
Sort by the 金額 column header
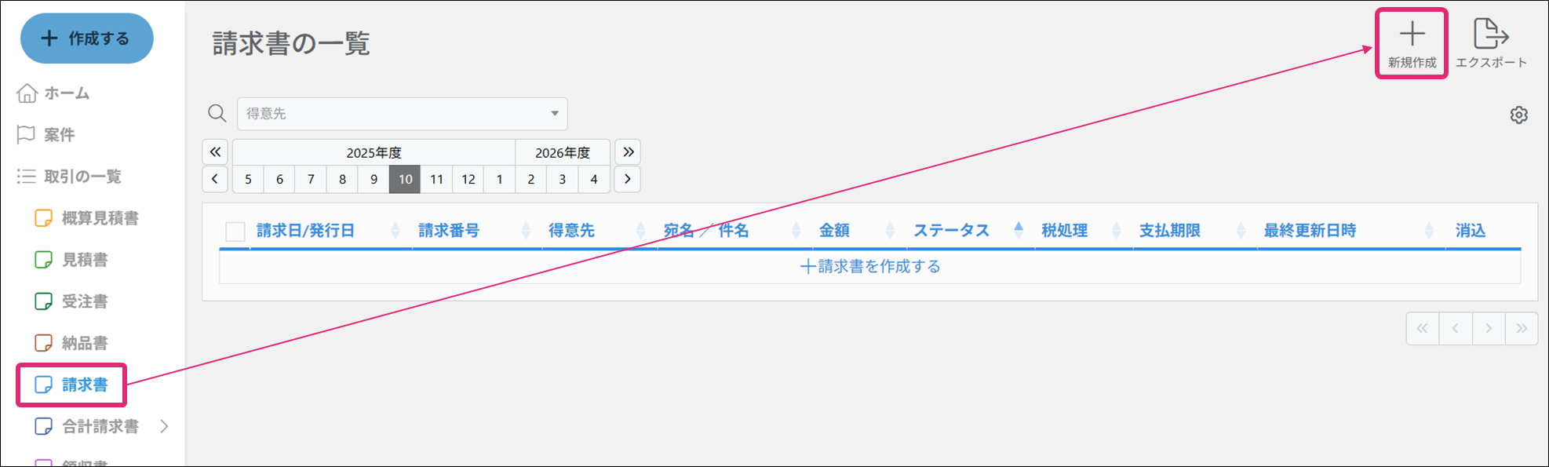click(833, 231)
